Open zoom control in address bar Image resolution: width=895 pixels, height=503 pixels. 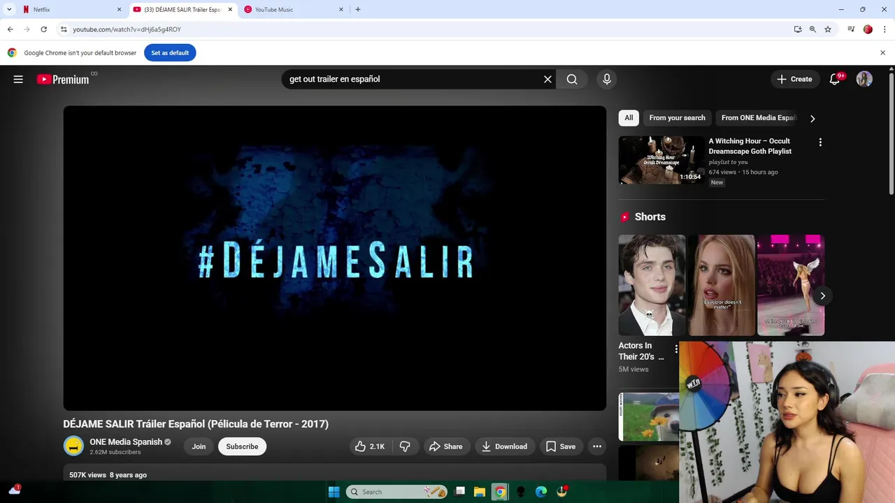812,29
